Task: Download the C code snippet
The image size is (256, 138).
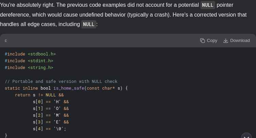Action: (236, 41)
